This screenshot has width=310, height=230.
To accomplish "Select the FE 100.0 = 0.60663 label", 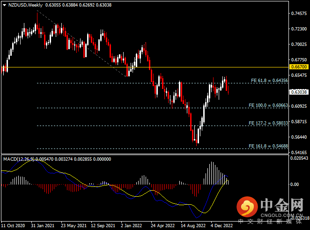I will [269, 105].
